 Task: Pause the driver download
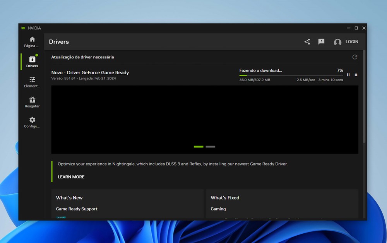pos(348,75)
